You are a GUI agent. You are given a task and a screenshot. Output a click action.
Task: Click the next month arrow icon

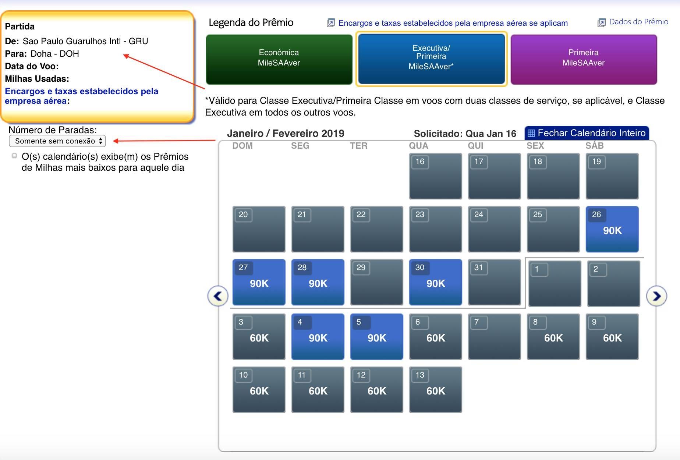[x=656, y=296]
